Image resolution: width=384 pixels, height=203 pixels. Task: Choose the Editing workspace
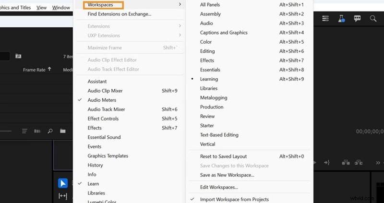pyautogui.click(x=207, y=51)
